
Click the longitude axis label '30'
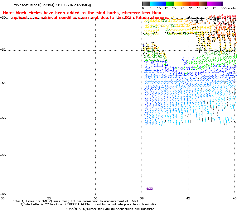pyautogui.click(x=2, y=198)
